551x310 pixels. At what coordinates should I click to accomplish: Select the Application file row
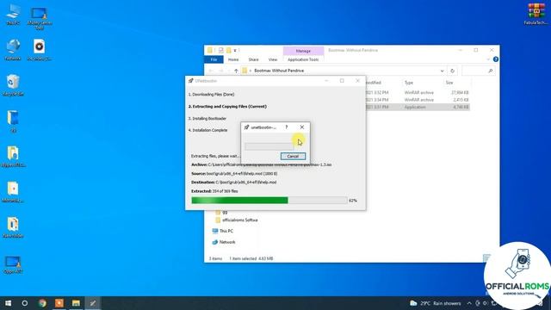[x=417, y=107]
